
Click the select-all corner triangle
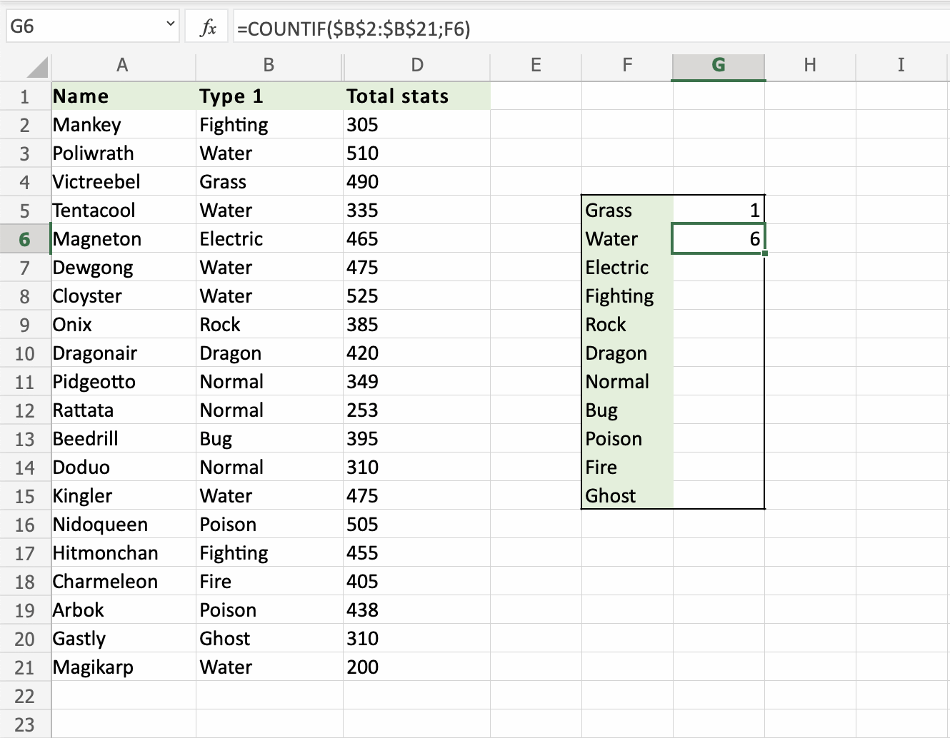37,66
